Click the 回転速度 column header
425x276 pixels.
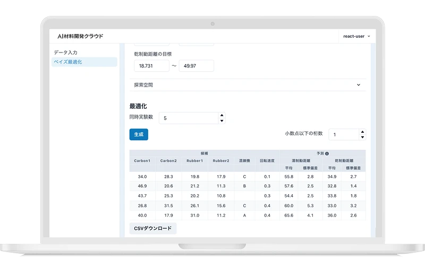click(x=267, y=161)
